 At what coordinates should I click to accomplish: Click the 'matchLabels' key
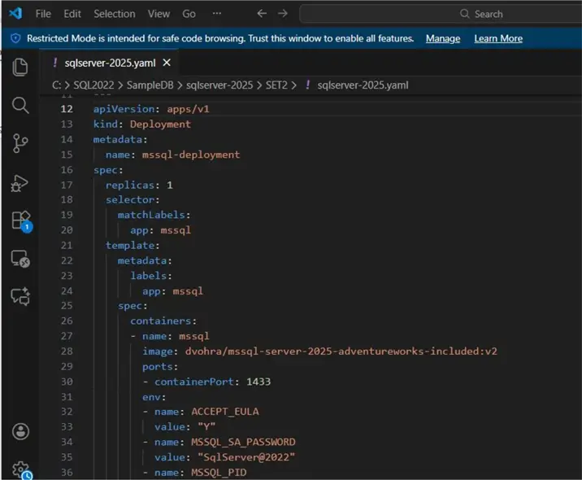pos(151,215)
